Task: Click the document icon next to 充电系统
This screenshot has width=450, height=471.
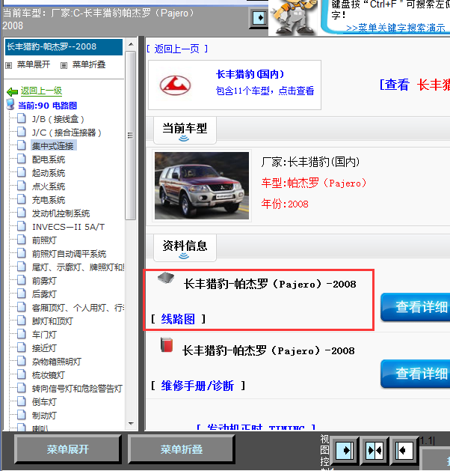Action: click(21, 199)
